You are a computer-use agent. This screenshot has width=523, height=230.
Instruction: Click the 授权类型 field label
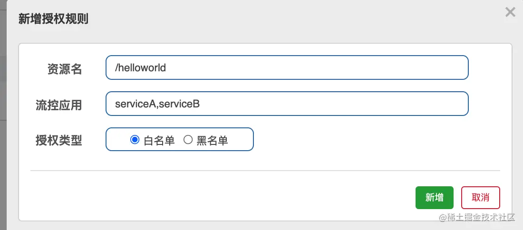tap(59, 141)
